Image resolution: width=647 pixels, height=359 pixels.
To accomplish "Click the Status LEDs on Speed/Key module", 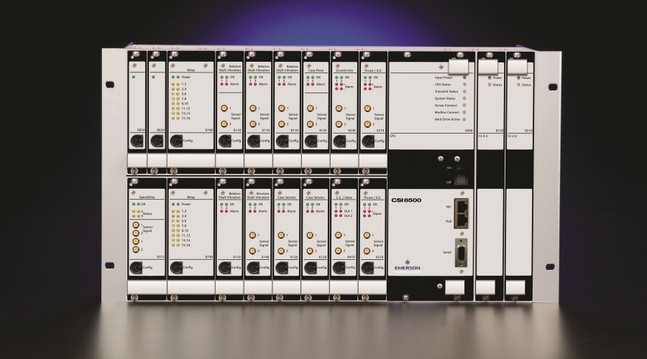I will pos(135,213).
